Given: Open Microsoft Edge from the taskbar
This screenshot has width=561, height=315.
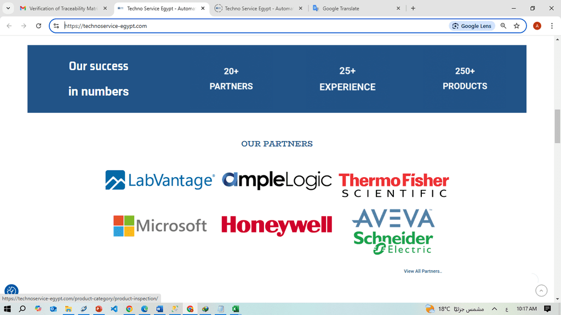Looking at the screenshot, I should [145, 309].
